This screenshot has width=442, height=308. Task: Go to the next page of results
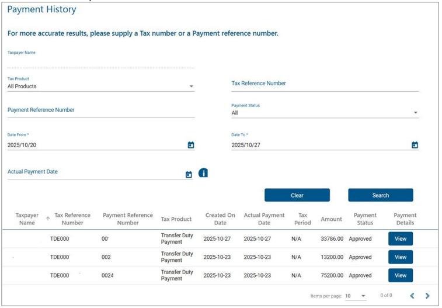tap(427, 296)
